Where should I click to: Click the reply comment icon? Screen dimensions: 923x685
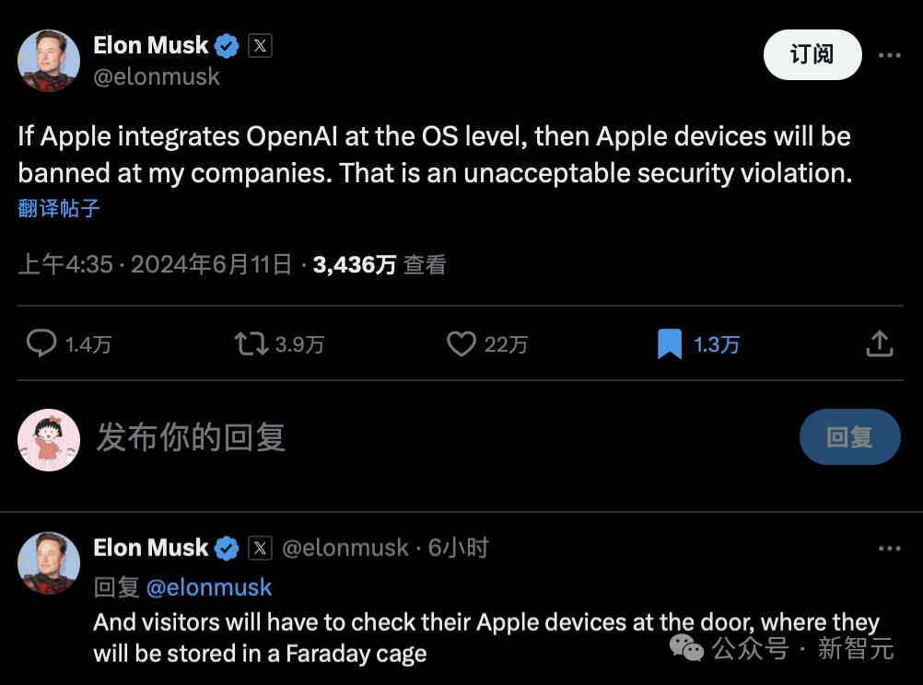[41, 344]
